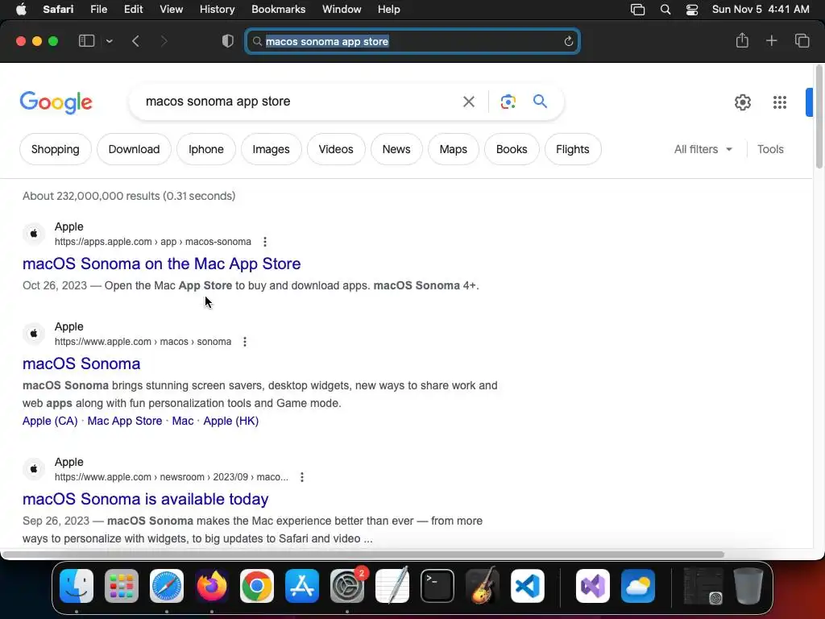Open App Store from the Dock
The height and width of the screenshot is (619, 825).
(x=302, y=585)
